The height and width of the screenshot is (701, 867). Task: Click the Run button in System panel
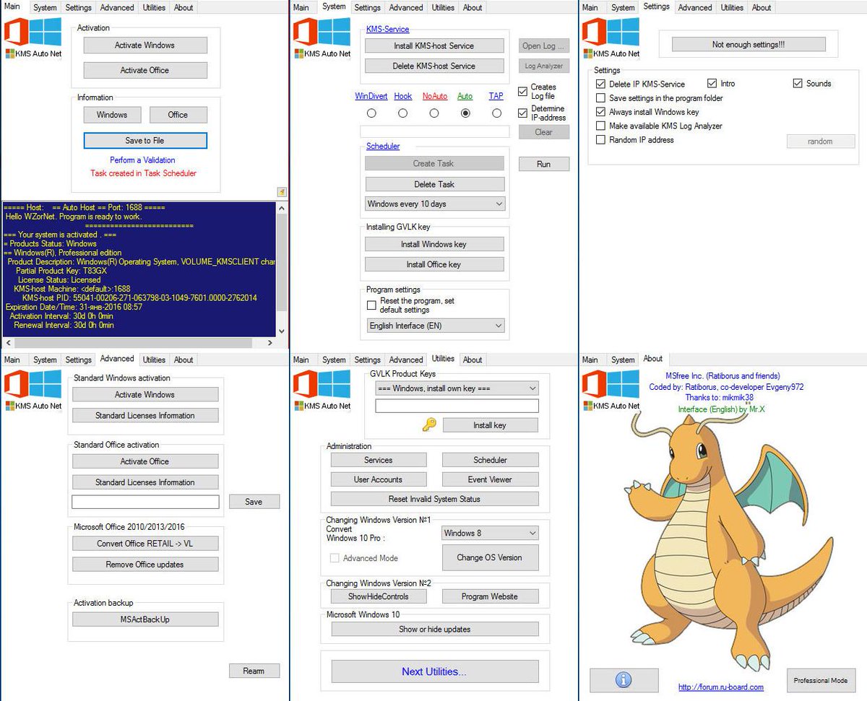pyautogui.click(x=544, y=164)
